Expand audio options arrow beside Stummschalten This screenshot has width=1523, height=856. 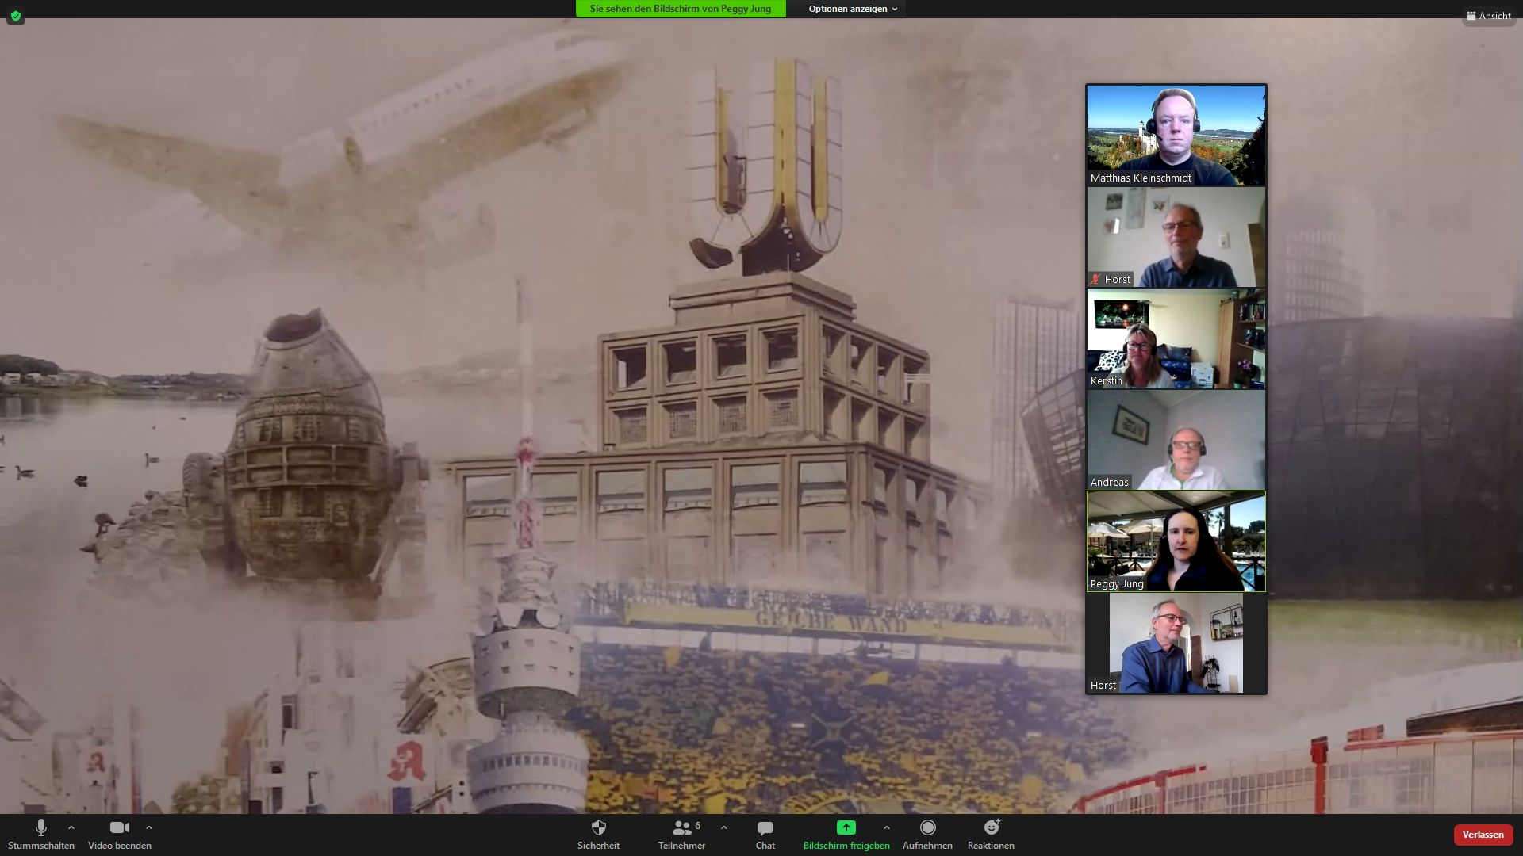click(71, 827)
